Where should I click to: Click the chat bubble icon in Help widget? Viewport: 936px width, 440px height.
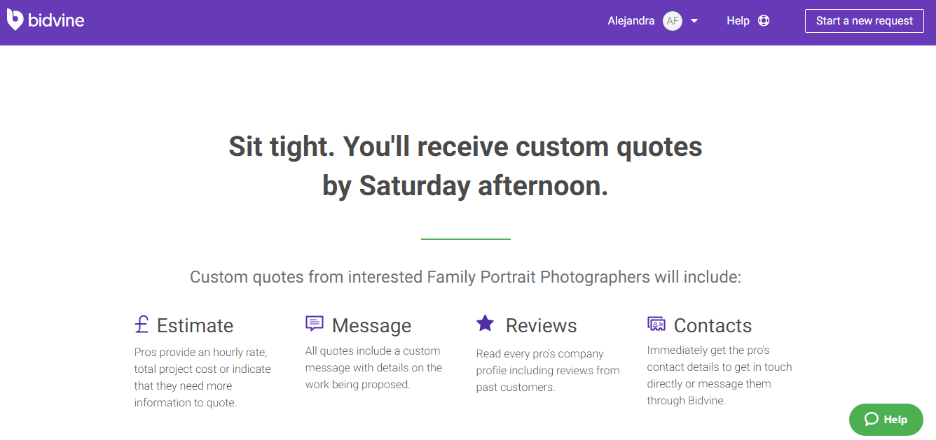point(872,419)
